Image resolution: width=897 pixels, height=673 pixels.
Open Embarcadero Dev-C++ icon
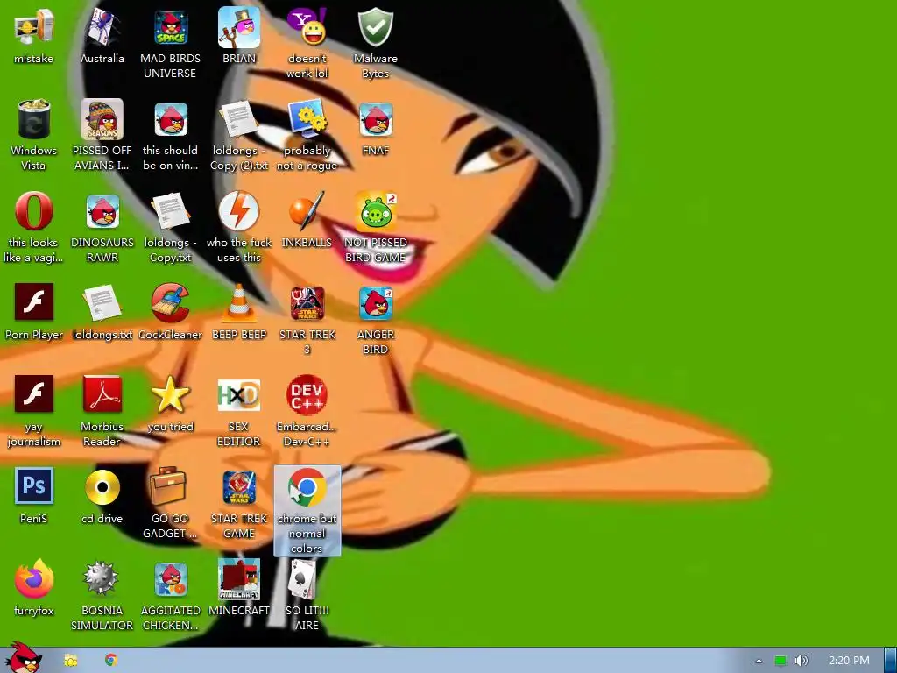tap(307, 395)
